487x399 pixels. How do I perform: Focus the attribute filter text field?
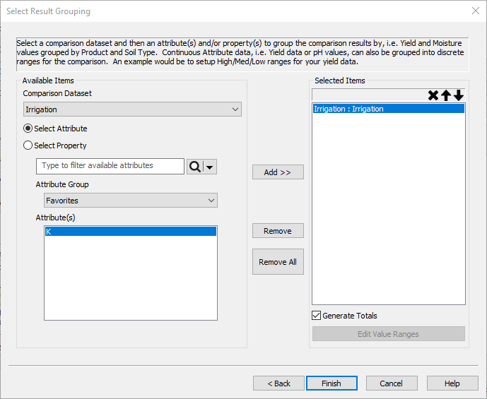click(x=110, y=166)
